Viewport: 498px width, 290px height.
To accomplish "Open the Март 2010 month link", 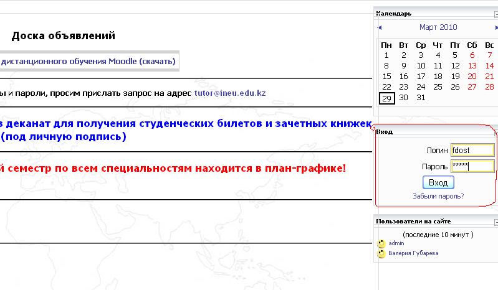I will (438, 27).
